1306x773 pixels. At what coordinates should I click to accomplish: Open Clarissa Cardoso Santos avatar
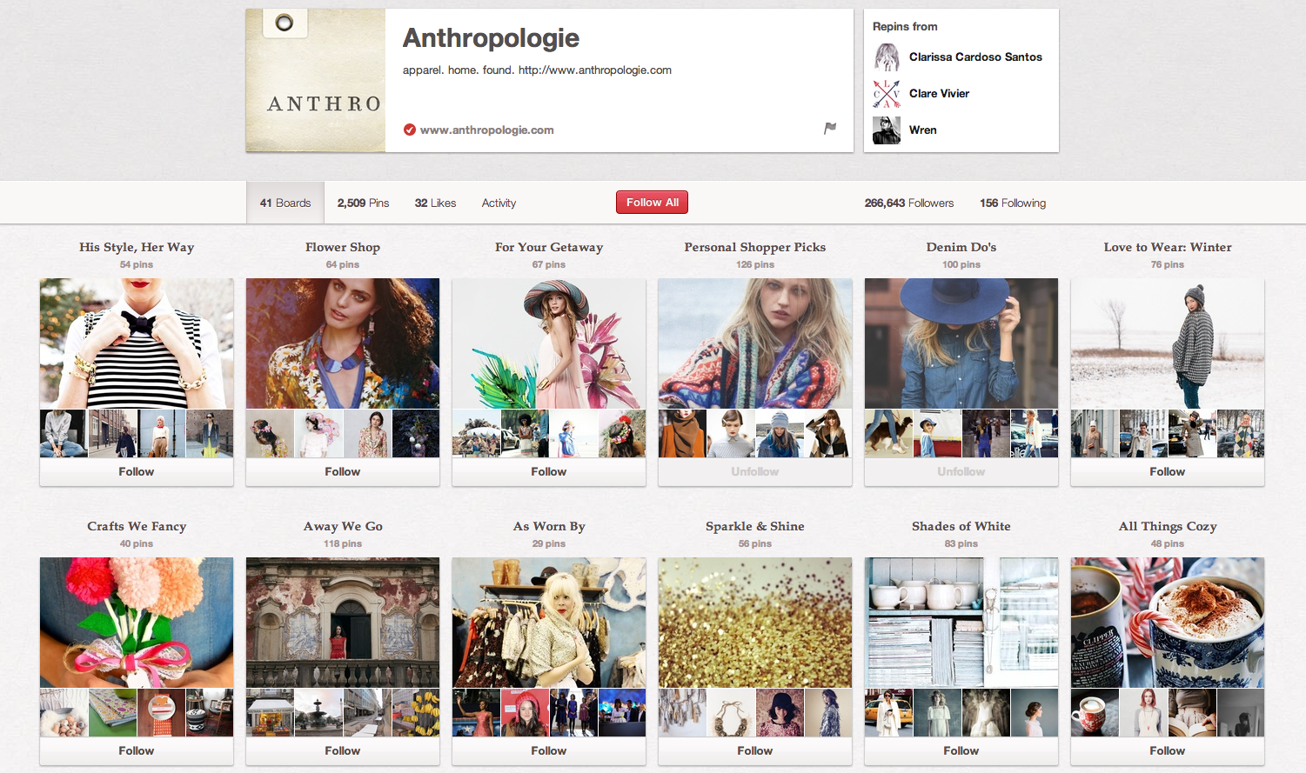tap(887, 57)
